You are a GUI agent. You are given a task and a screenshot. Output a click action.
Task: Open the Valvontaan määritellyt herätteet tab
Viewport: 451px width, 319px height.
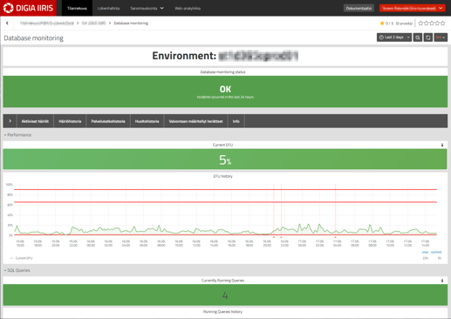[195, 121]
